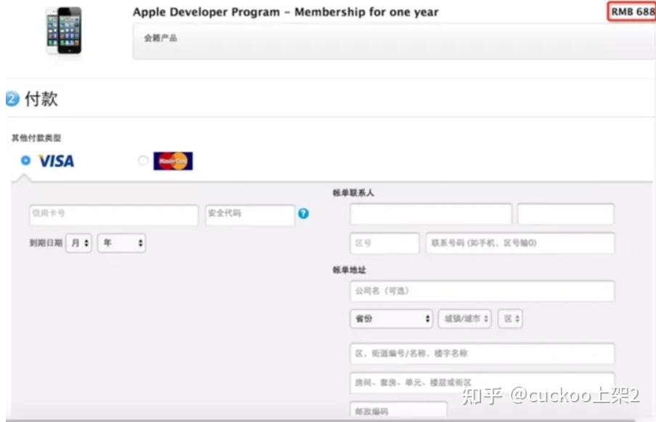Open the 省份 province dropdown

pos(391,319)
